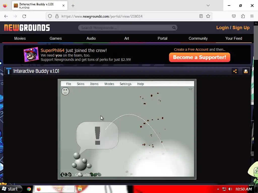Click the volume speaker tray icon

coord(230,189)
